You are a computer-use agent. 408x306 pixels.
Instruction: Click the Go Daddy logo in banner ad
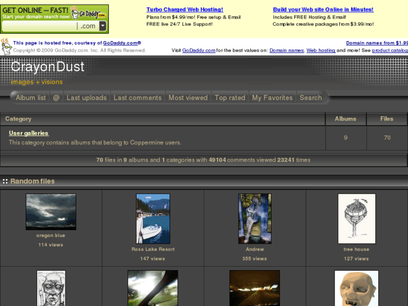tap(89, 13)
